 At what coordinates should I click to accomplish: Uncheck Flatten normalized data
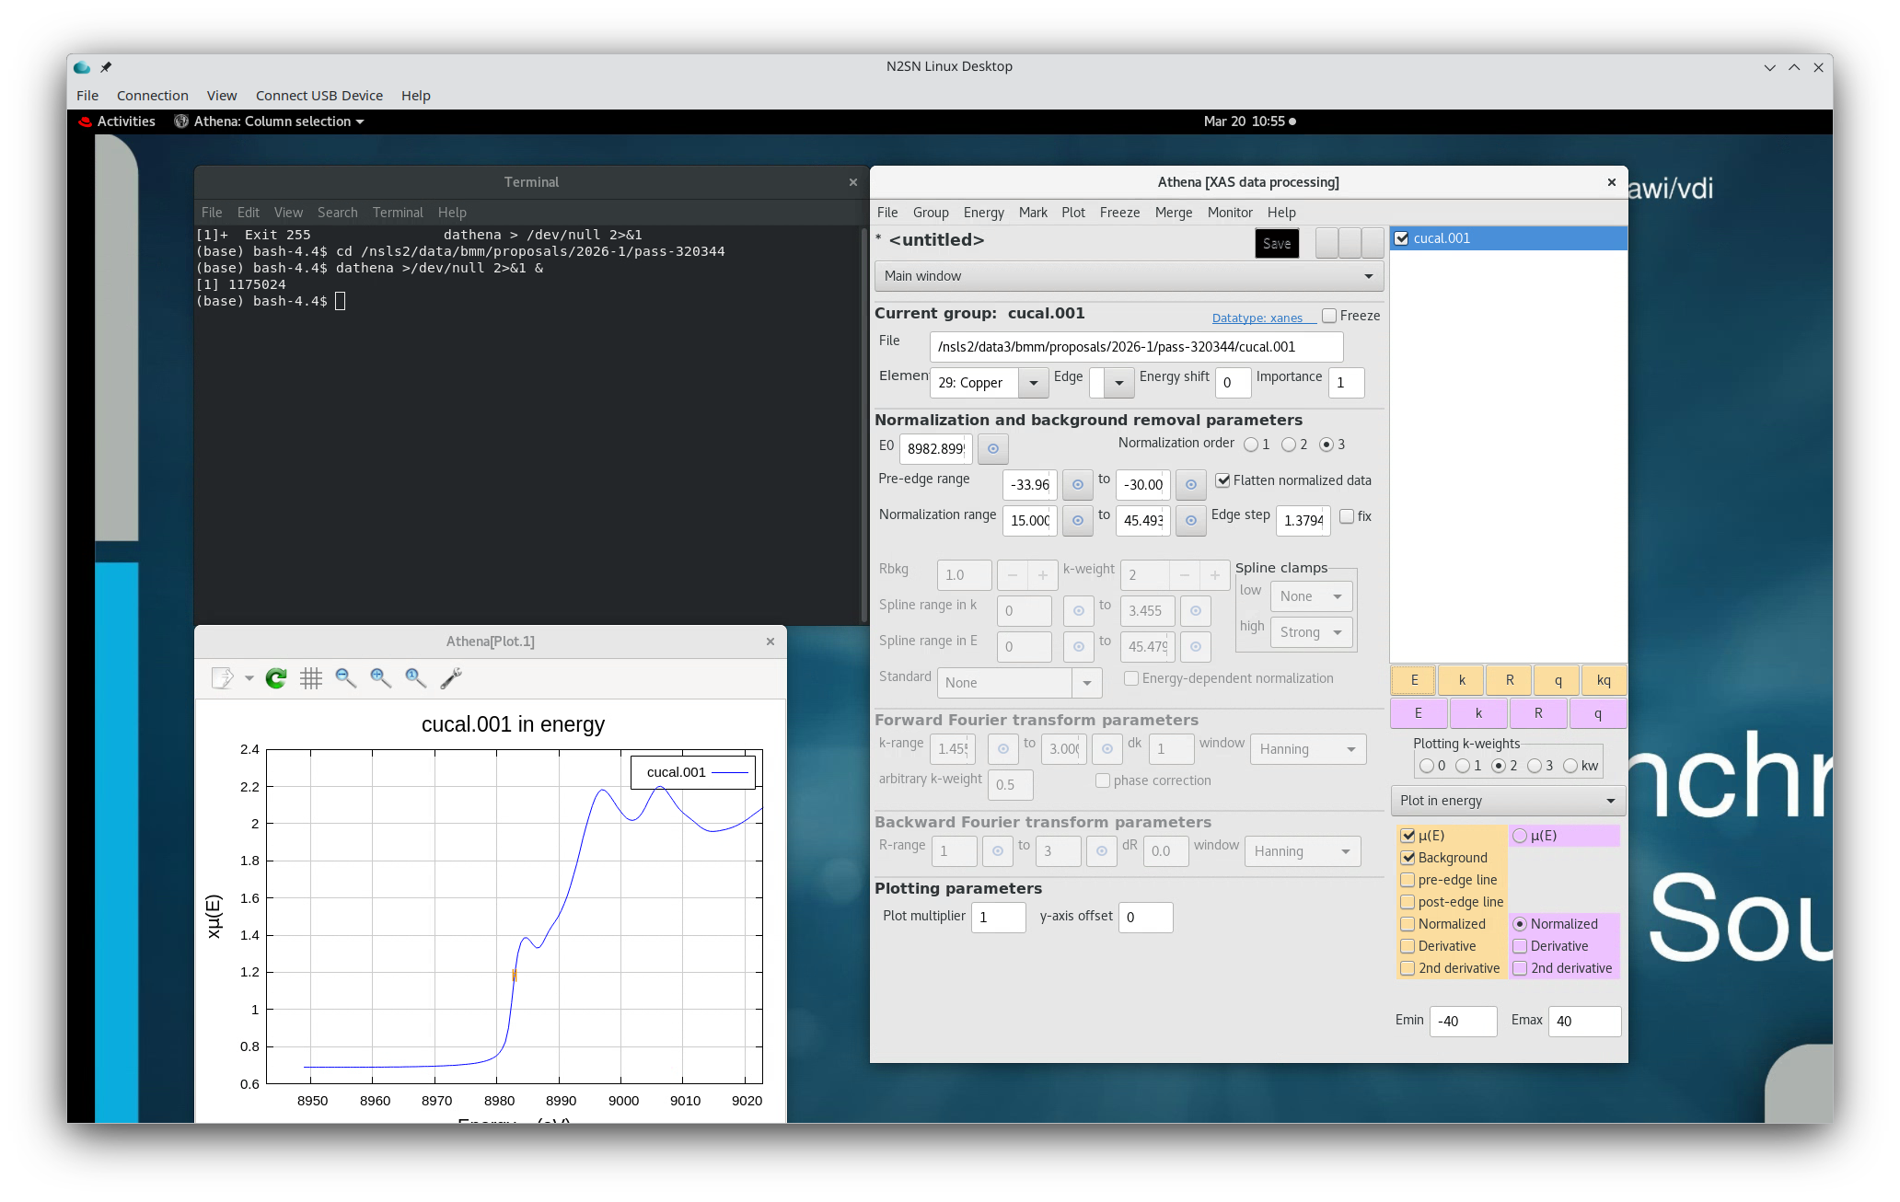point(1223,480)
